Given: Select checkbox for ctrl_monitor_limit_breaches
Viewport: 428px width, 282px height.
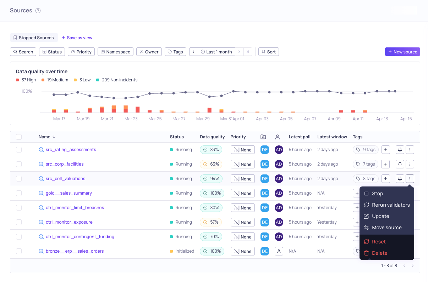Looking at the screenshot, I should [x=19, y=208].
